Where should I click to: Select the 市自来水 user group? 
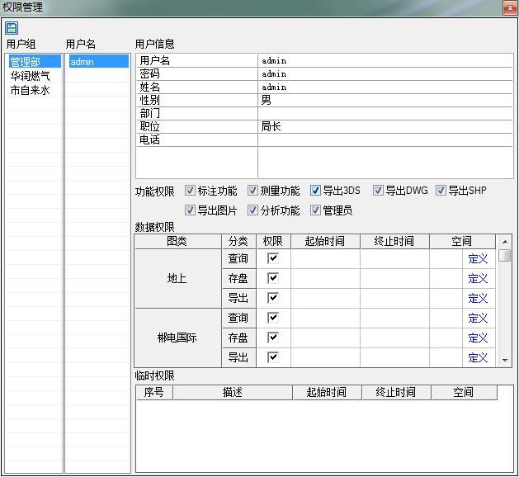30,90
